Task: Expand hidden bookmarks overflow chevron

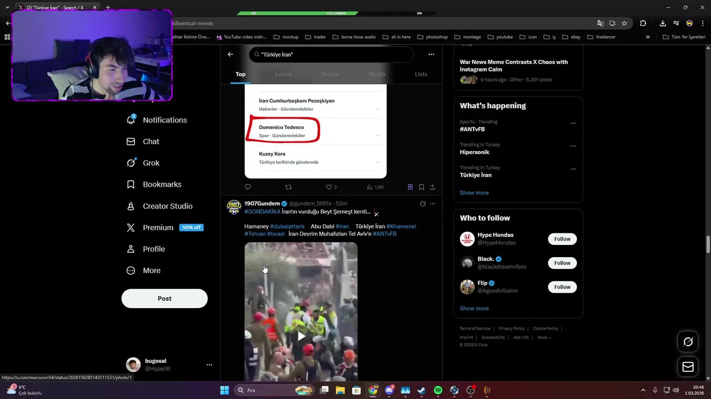Action: [648, 37]
